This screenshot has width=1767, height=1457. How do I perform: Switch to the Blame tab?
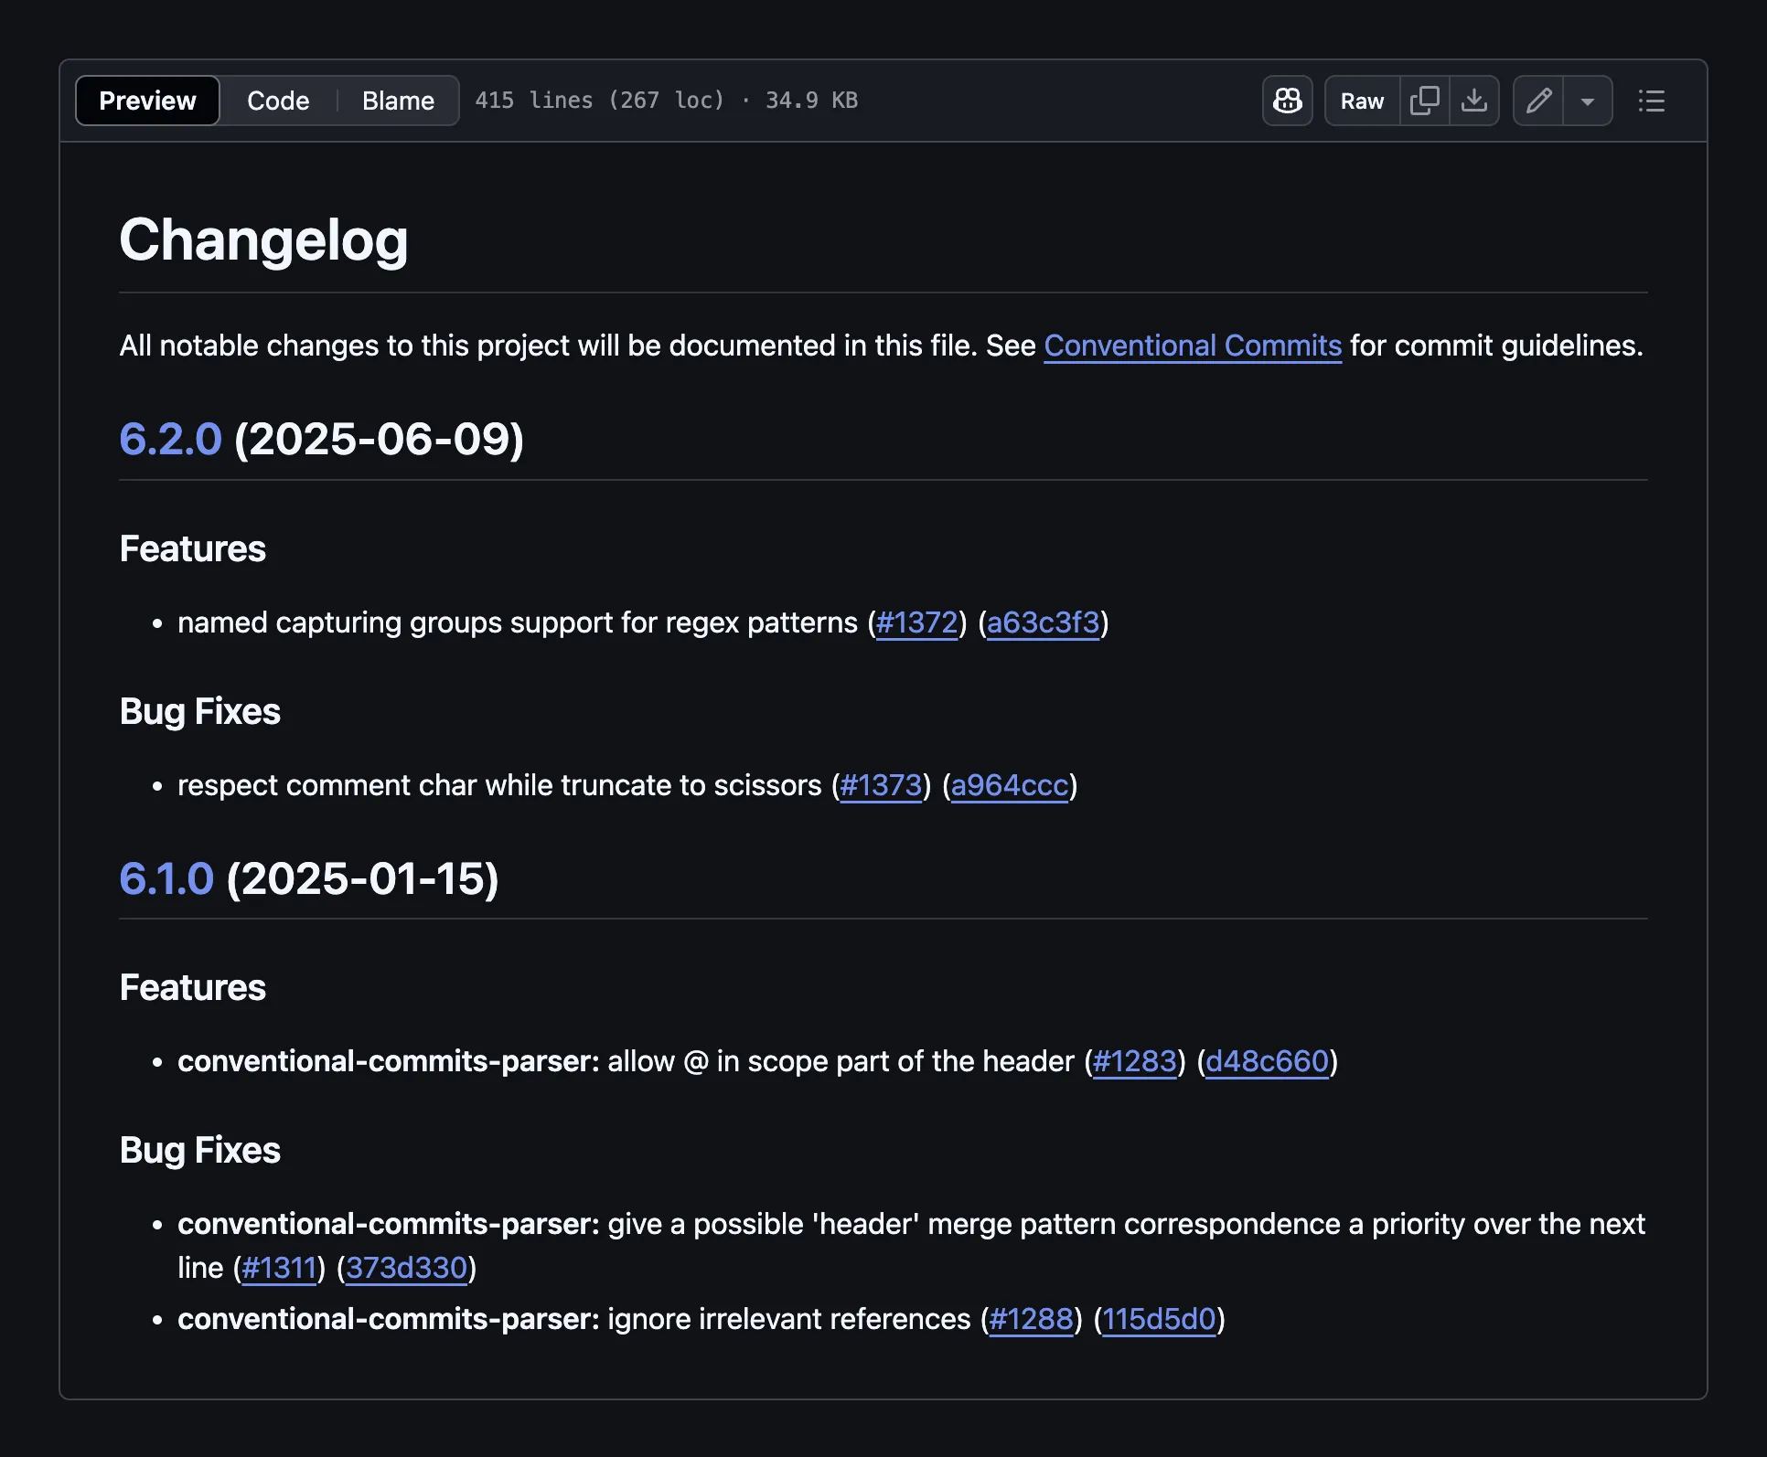tap(397, 101)
